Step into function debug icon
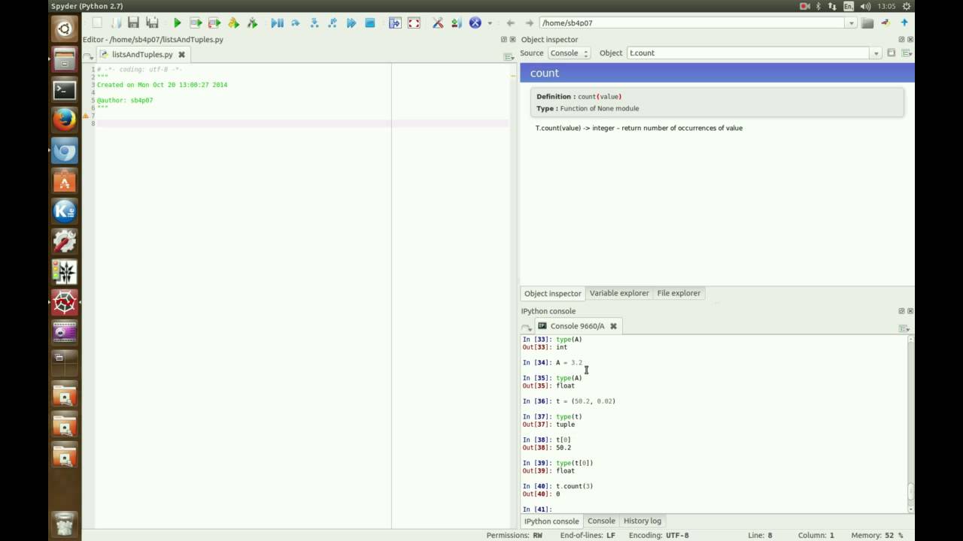 tap(314, 23)
